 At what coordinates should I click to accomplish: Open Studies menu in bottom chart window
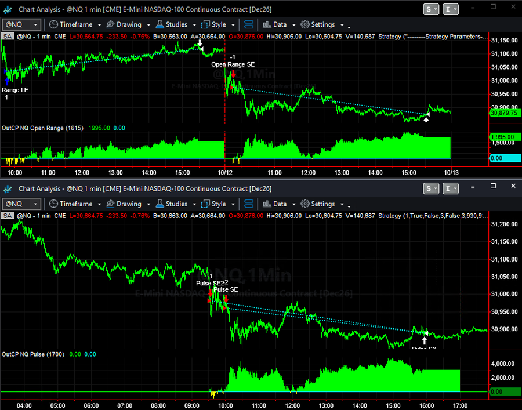[x=176, y=204]
